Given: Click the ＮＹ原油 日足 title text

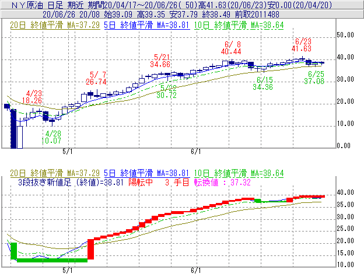Looking at the screenshot, I should pos(37,5).
